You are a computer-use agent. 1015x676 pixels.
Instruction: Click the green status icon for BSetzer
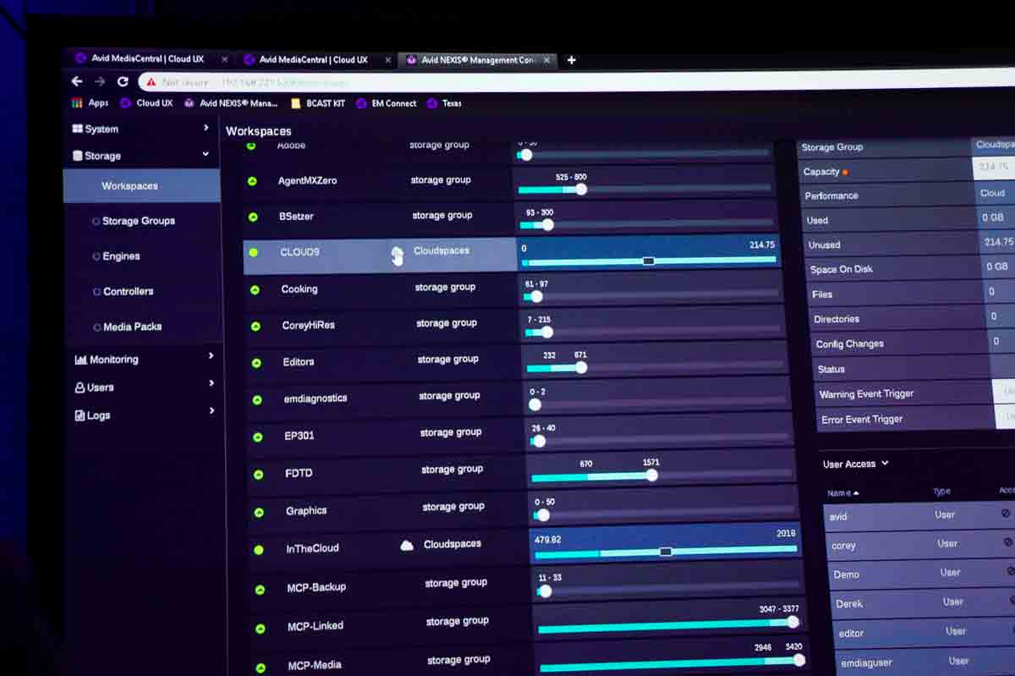click(x=253, y=217)
